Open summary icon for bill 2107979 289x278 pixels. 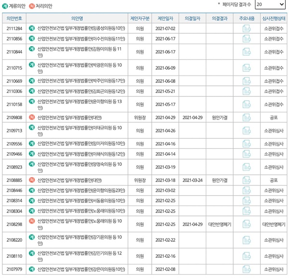pos(247,269)
